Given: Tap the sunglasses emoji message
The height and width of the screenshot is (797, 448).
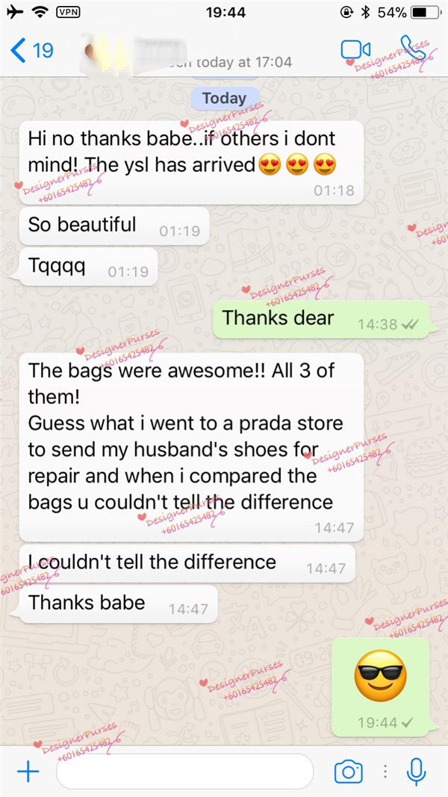Looking at the screenshot, I should (x=381, y=687).
